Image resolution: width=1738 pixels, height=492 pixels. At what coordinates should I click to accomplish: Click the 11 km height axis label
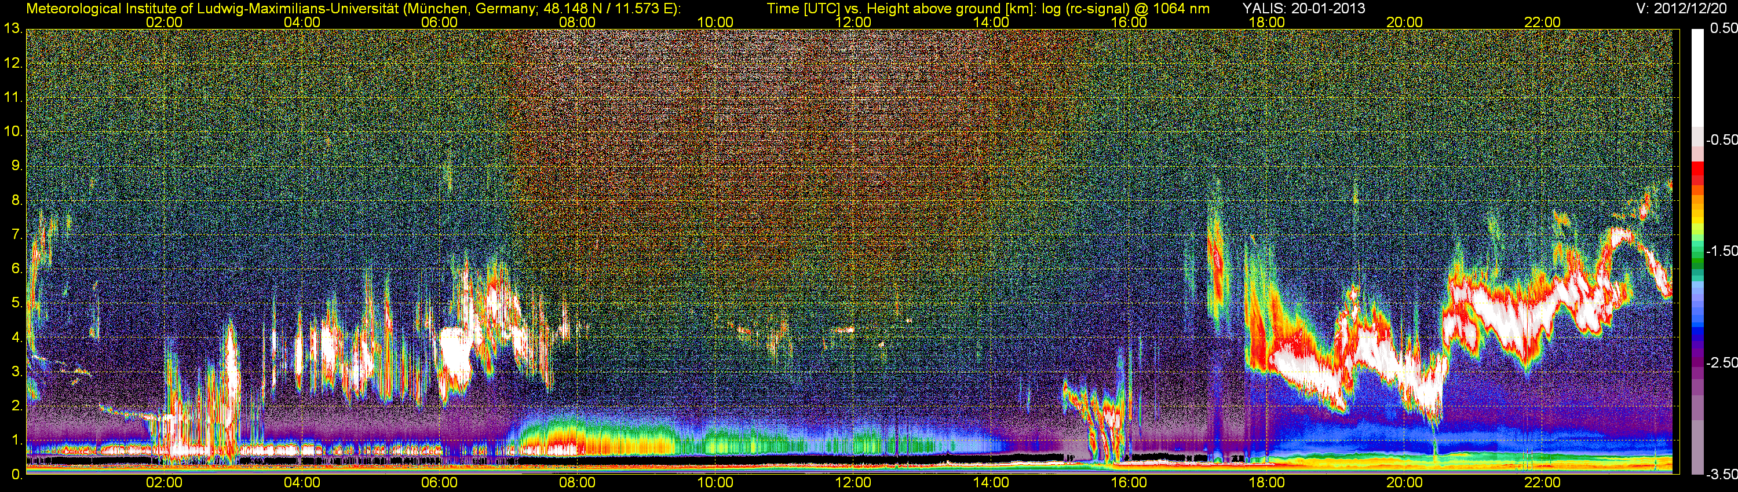[x=13, y=98]
